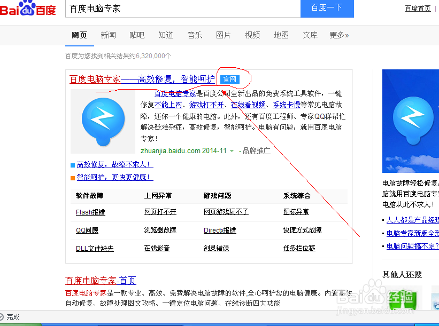The image size is (439, 326).
Task: Open the 系统卡慢 link
Action: click(287, 105)
